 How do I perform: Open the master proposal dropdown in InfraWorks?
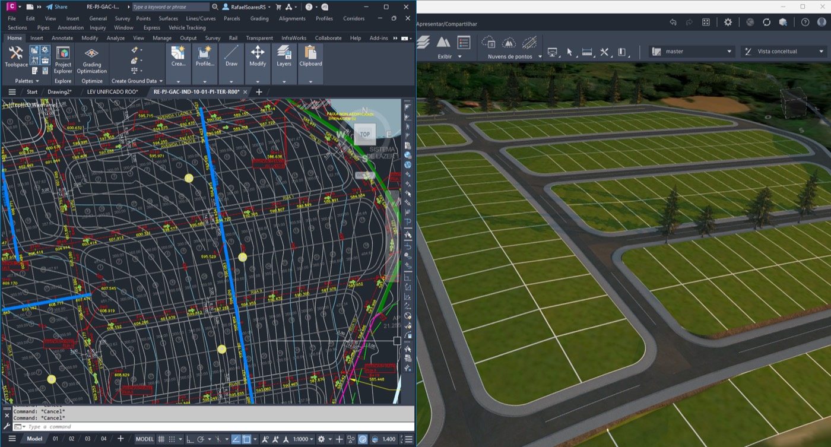point(692,52)
